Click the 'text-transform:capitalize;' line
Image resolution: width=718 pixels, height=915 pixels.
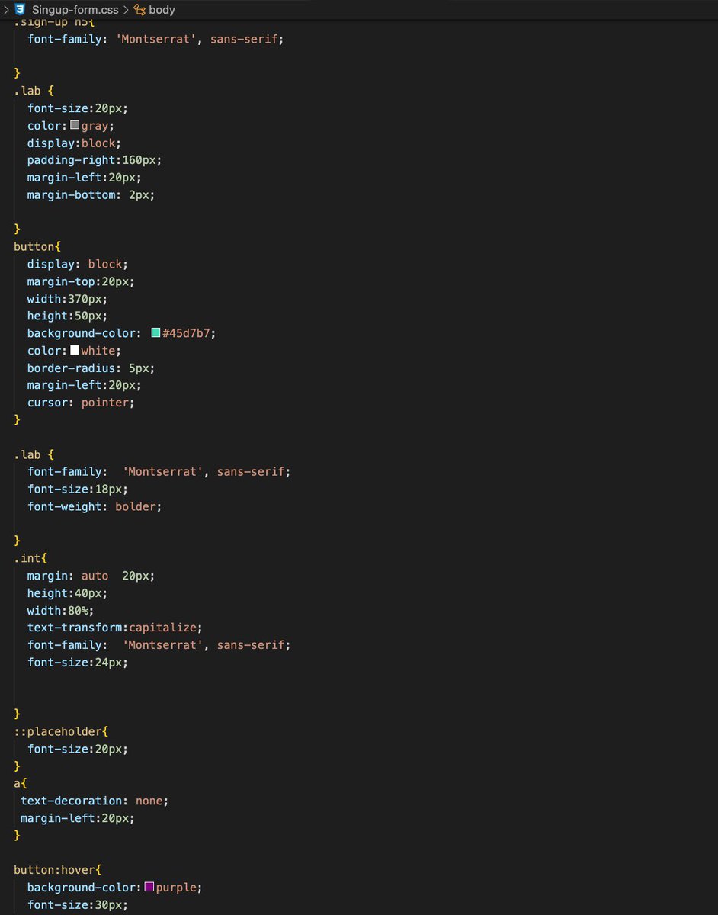tap(114, 628)
